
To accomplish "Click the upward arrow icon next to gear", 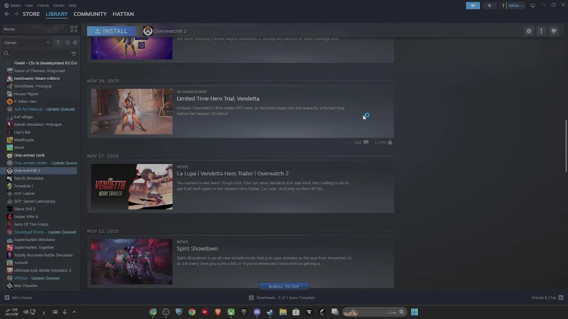I will (x=541, y=31).
